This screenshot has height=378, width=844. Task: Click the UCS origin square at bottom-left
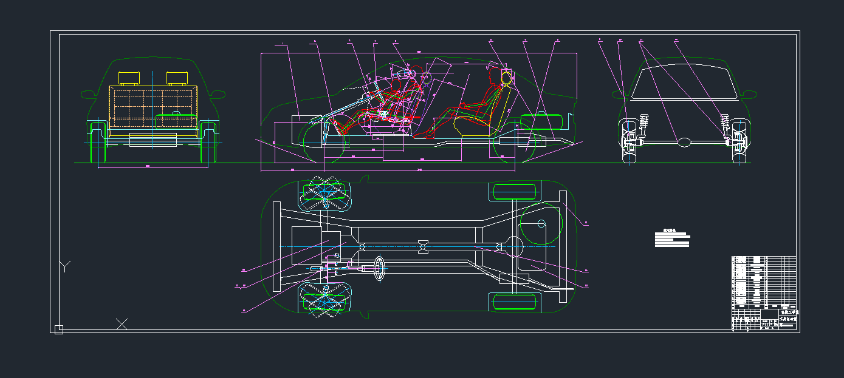(59, 329)
